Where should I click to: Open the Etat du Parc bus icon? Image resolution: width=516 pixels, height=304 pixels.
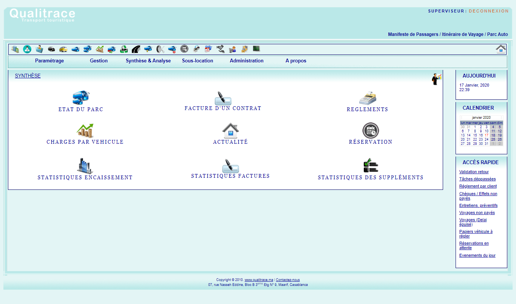[x=80, y=98]
